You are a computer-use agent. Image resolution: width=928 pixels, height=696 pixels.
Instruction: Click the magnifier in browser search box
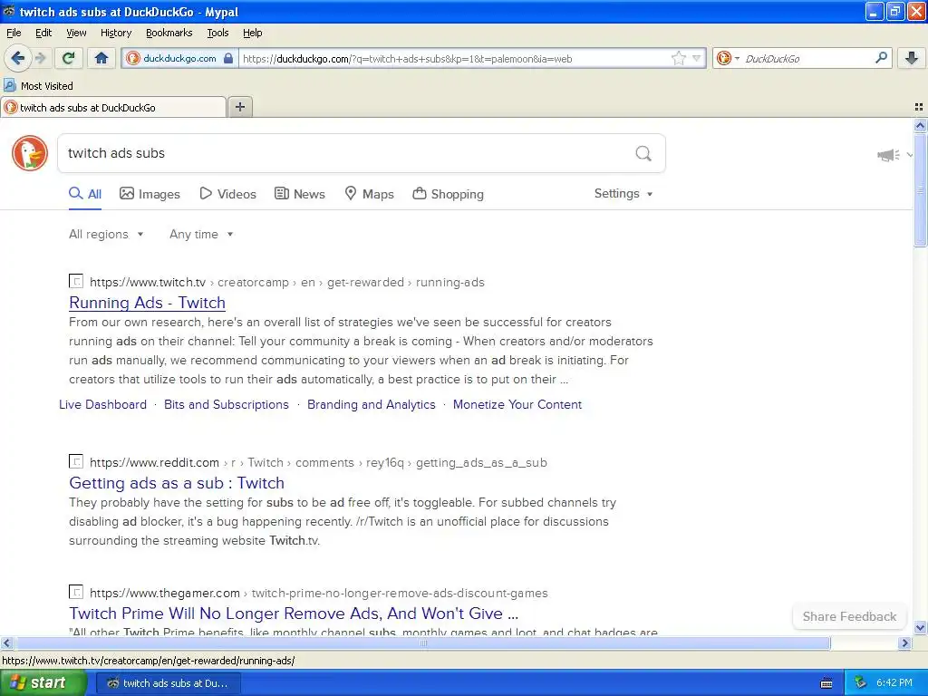pyautogui.click(x=881, y=57)
